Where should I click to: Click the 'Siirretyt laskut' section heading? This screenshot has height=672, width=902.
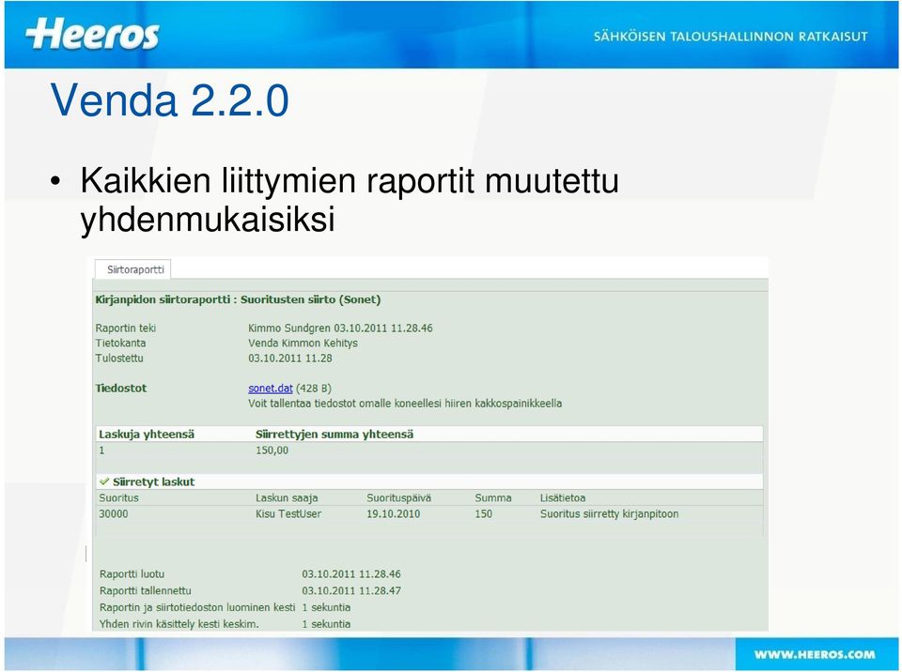pos(153,481)
